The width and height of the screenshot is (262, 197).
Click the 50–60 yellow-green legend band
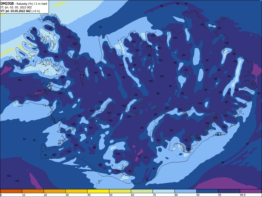[120, 191]
